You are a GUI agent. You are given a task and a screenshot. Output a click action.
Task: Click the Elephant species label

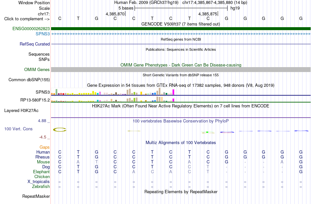(x=42, y=172)
